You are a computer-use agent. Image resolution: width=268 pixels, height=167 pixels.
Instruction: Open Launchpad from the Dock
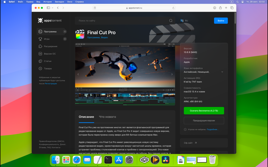point(66,160)
